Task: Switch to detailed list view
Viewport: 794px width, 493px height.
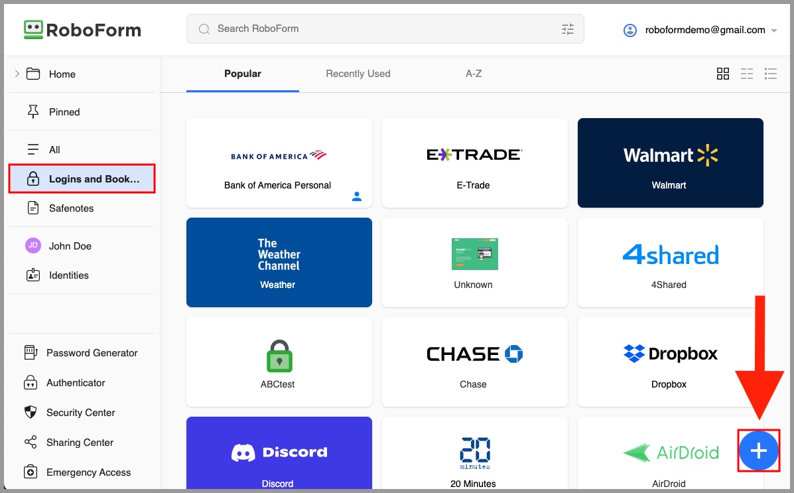Action: tap(771, 74)
